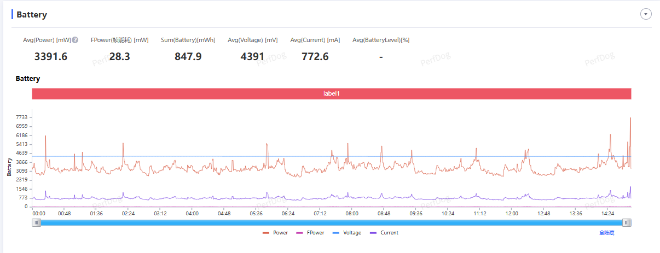This screenshot has height=253, width=660.
Task: Select the red label1 bar
Action: pyautogui.click(x=332, y=94)
